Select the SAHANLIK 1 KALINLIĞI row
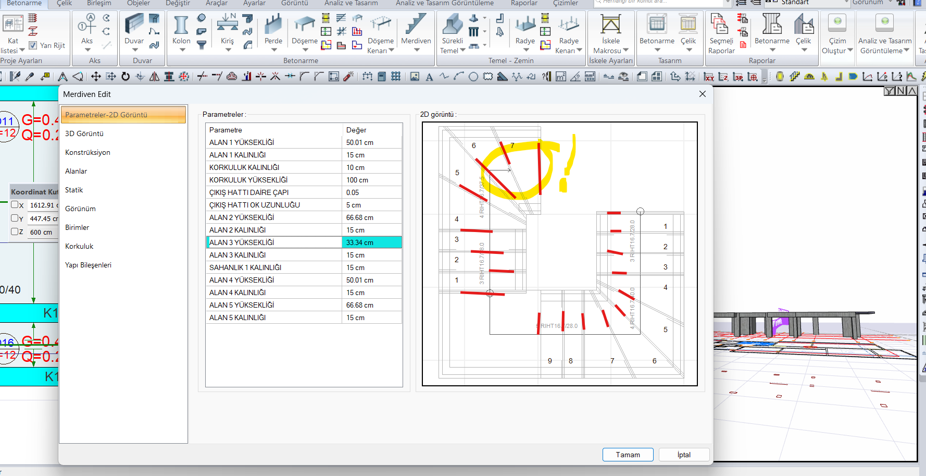This screenshot has height=476, width=926. pyautogui.click(x=304, y=267)
